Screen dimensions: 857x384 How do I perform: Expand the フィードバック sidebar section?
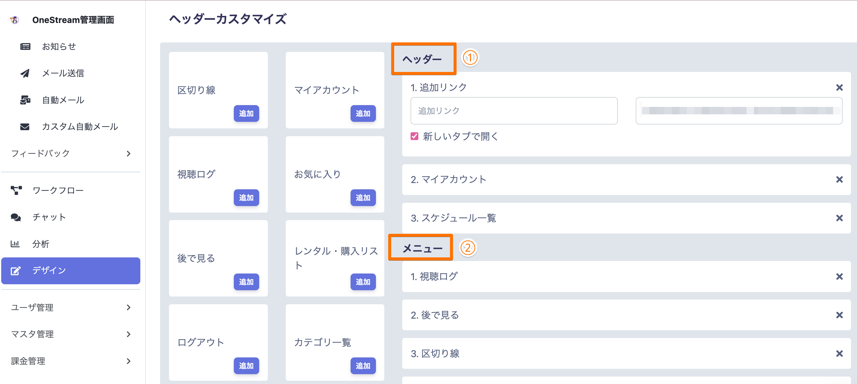(128, 153)
